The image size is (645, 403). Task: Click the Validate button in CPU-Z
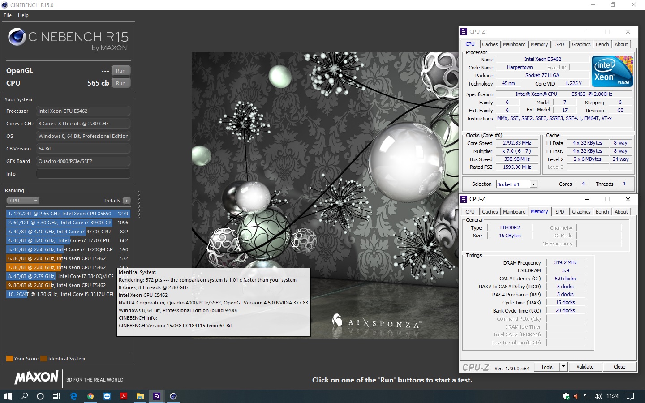coord(585,367)
